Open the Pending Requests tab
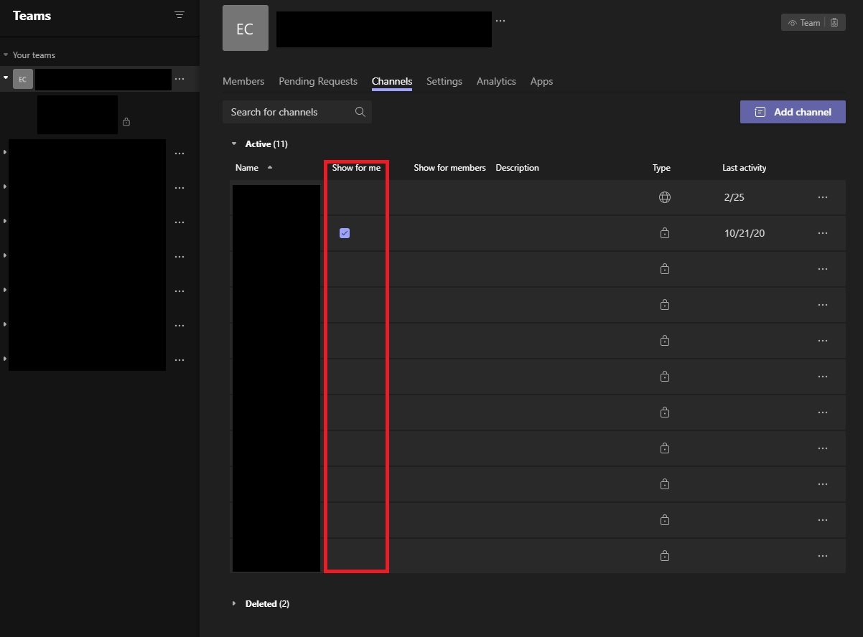The height and width of the screenshot is (637, 863). click(318, 81)
